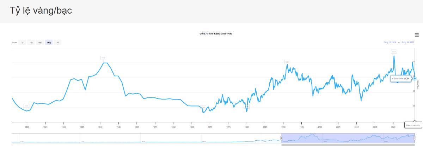Edit the end date 2025 field
The width and height of the screenshot is (423, 147).
(408, 42)
